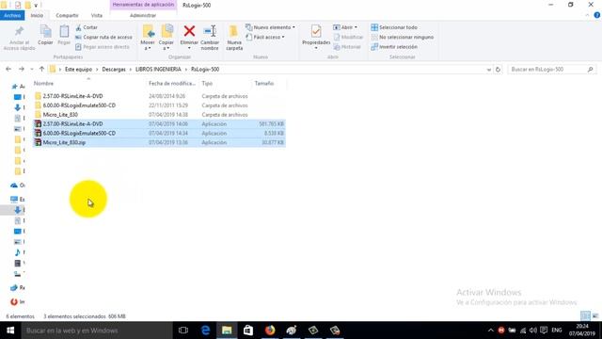The width and height of the screenshot is (602, 339).
Task: Refresh the folder view
Action: [498, 70]
